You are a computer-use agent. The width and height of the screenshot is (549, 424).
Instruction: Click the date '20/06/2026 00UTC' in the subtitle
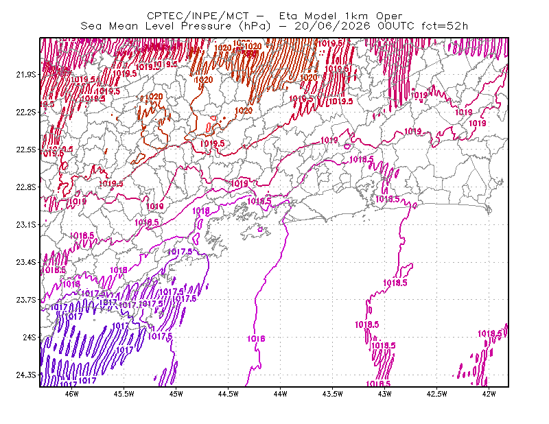(354, 26)
